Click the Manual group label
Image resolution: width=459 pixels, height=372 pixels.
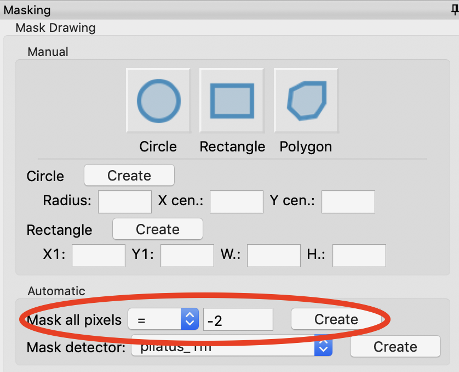[48, 52]
